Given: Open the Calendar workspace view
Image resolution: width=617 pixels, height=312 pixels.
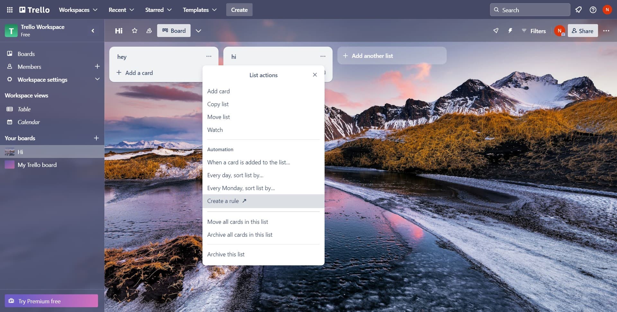Looking at the screenshot, I should click(x=10, y=122).
